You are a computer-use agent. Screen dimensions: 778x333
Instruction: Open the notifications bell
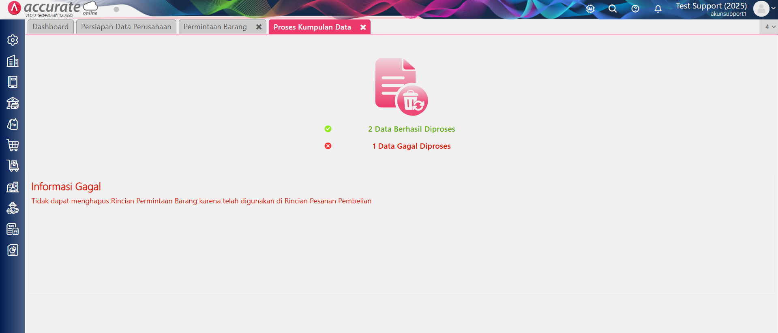pos(658,9)
